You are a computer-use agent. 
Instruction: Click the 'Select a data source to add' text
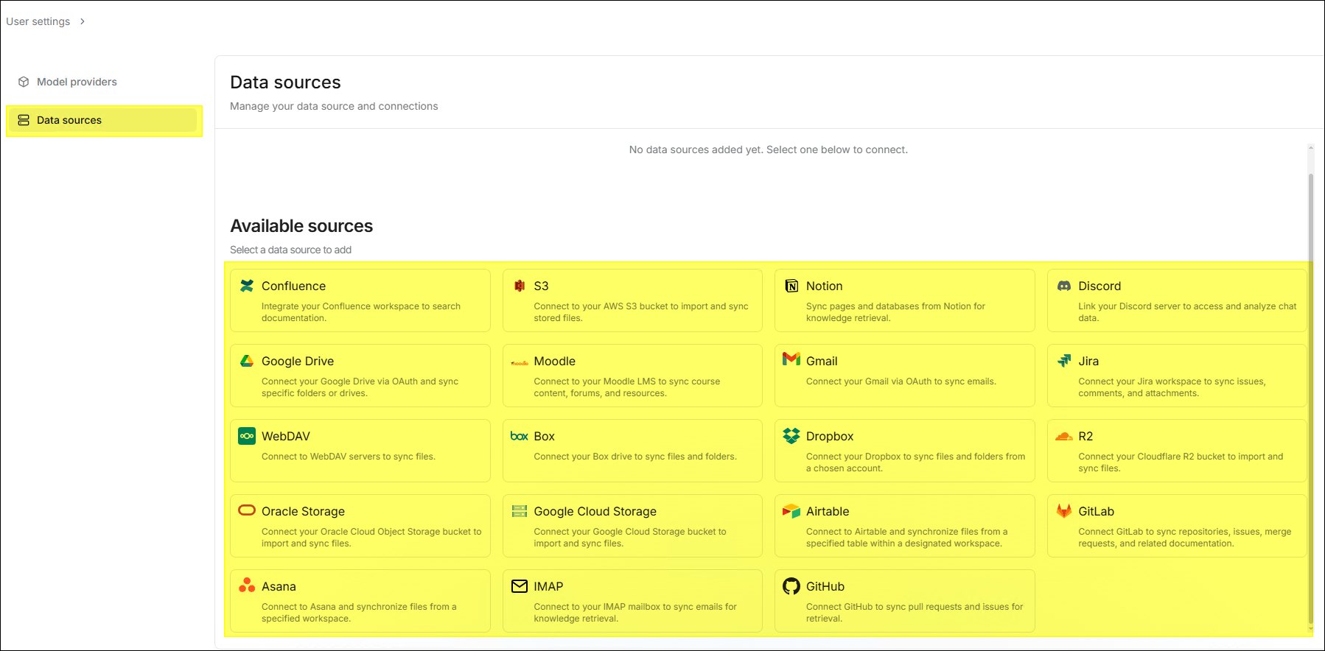point(290,250)
